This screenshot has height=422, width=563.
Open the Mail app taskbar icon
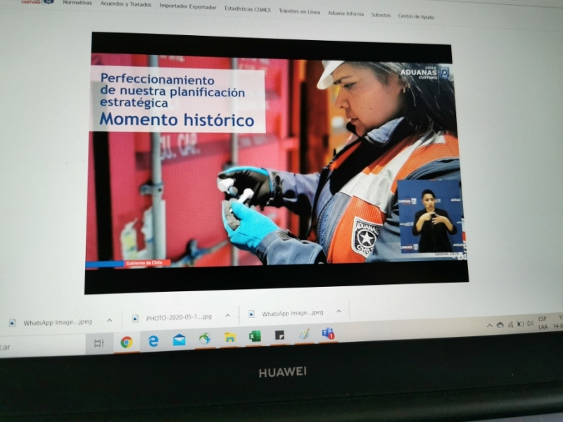point(179,340)
